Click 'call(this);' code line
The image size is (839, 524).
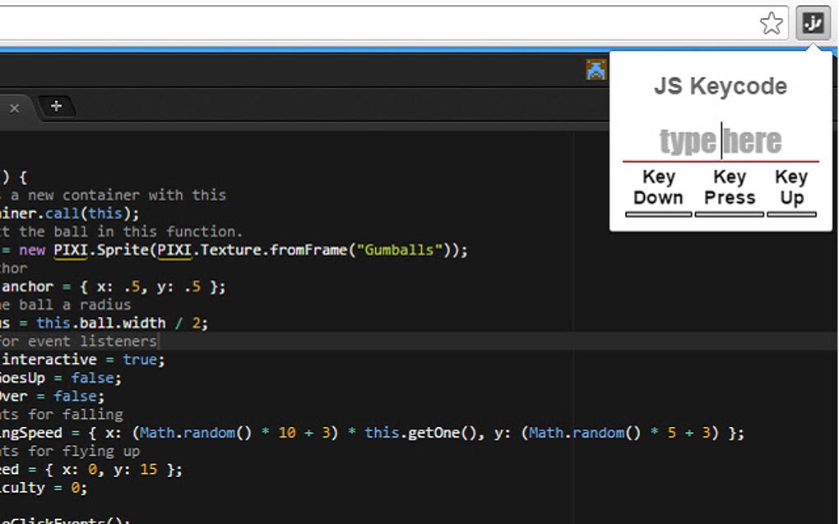tap(92, 214)
